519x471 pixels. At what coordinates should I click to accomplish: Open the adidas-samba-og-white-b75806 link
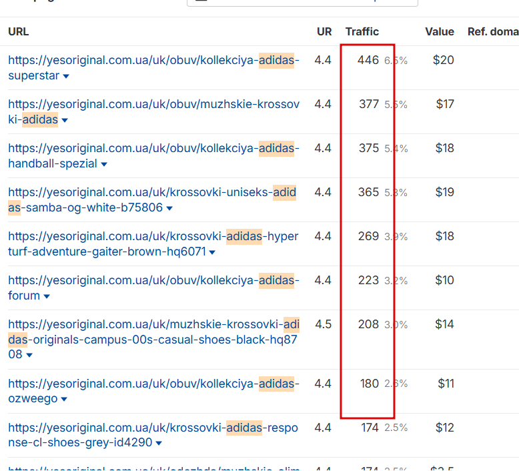pos(152,199)
